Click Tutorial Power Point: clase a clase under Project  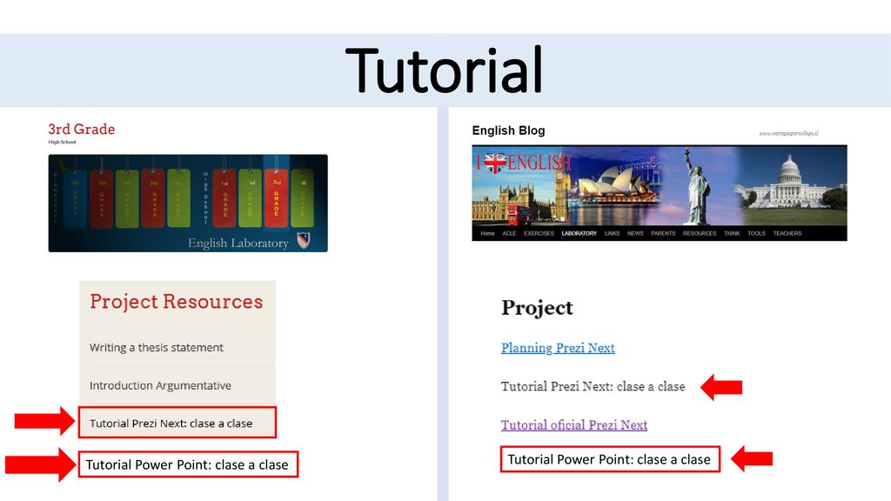610,459
